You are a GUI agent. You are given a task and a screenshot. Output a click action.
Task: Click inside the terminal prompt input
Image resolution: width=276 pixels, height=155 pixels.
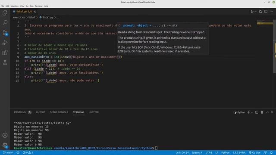[156, 148]
